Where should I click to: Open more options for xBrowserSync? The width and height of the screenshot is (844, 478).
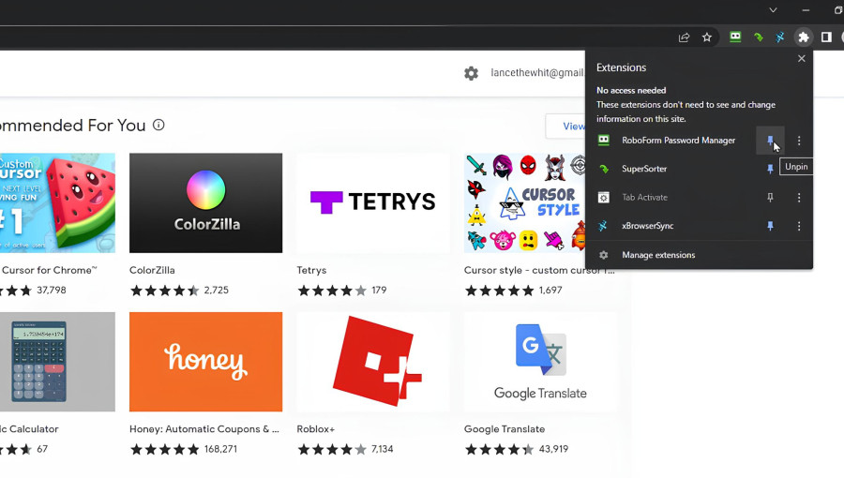tap(799, 226)
